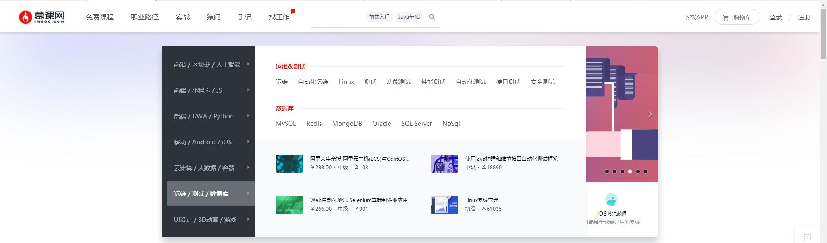Image resolution: width=827 pixels, height=243 pixels.
Task: Select MySQL database link
Action: pyautogui.click(x=286, y=124)
